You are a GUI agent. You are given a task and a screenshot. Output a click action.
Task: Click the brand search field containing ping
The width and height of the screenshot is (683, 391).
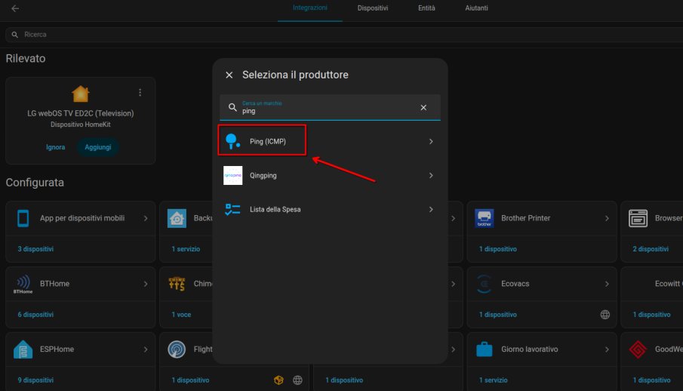click(x=330, y=107)
